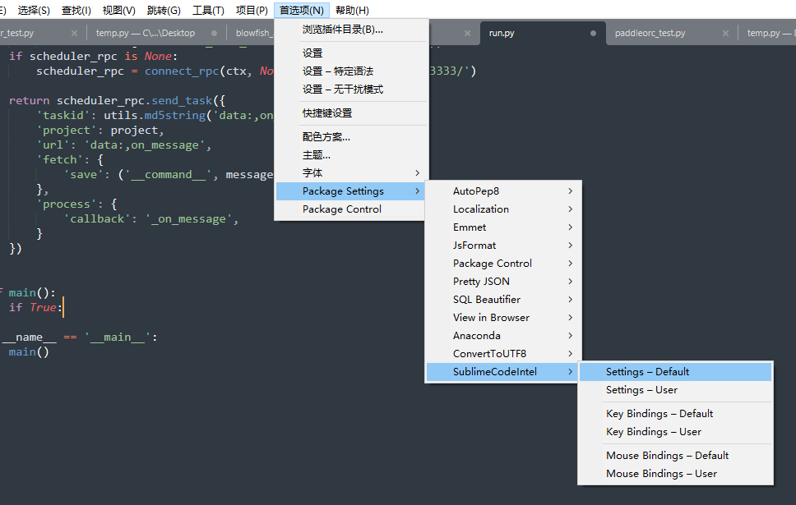Open Key Bindings – Default

coord(676,414)
